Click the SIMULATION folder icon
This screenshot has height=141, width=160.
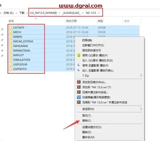pos(10,60)
